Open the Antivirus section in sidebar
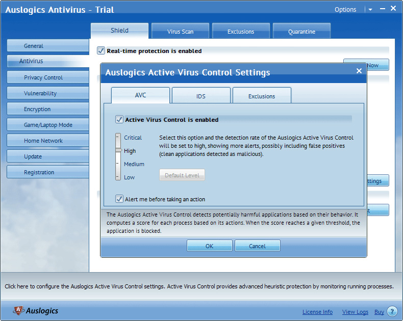The width and height of the screenshot is (403, 321). pyautogui.click(x=48, y=61)
